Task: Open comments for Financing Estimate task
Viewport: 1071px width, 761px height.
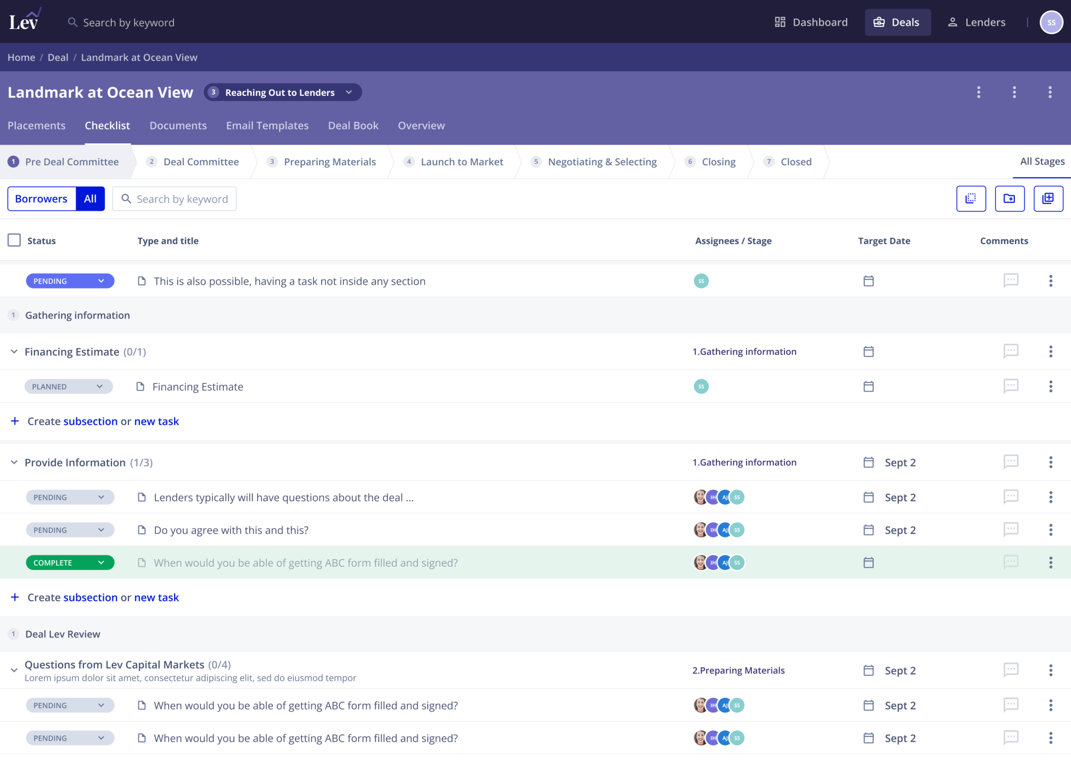Action: click(x=1010, y=386)
